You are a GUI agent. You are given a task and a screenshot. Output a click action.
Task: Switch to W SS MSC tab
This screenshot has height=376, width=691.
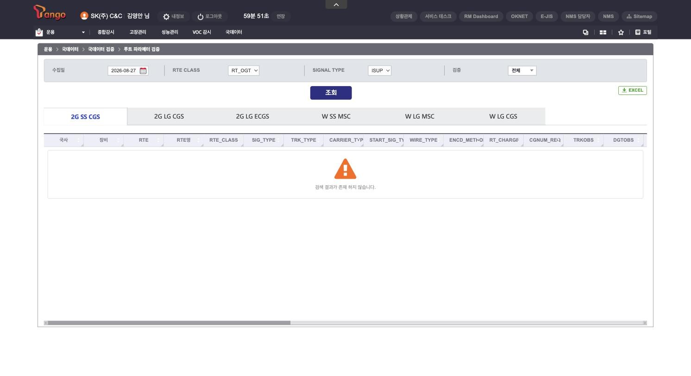336,116
